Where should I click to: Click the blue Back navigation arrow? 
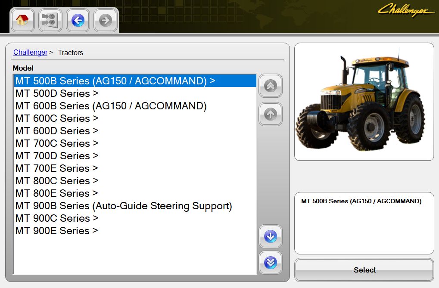(x=78, y=20)
